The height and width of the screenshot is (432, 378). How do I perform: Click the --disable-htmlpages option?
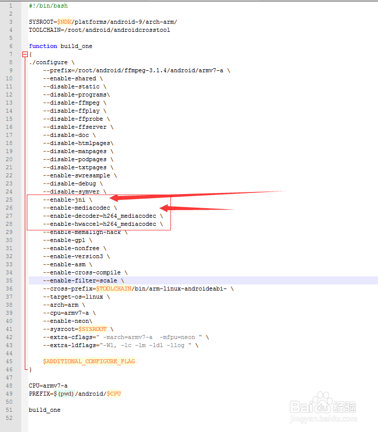tap(78, 143)
